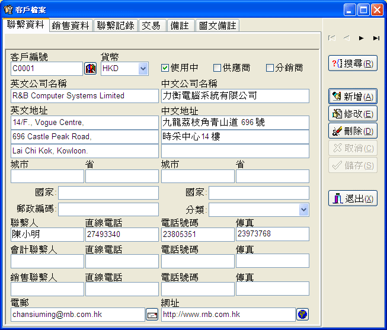Switch to the 備註 tab
Viewport: 387px width, 330px height.
click(180, 25)
